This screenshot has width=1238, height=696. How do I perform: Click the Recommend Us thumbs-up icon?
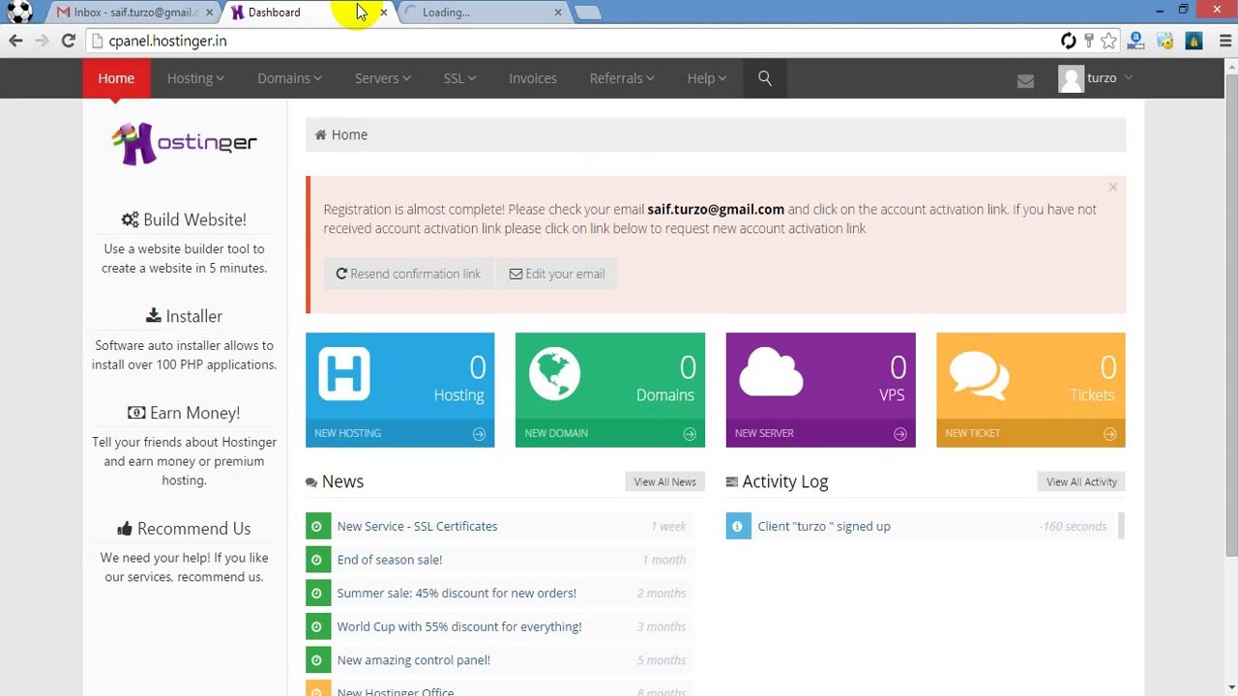click(125, 529)
